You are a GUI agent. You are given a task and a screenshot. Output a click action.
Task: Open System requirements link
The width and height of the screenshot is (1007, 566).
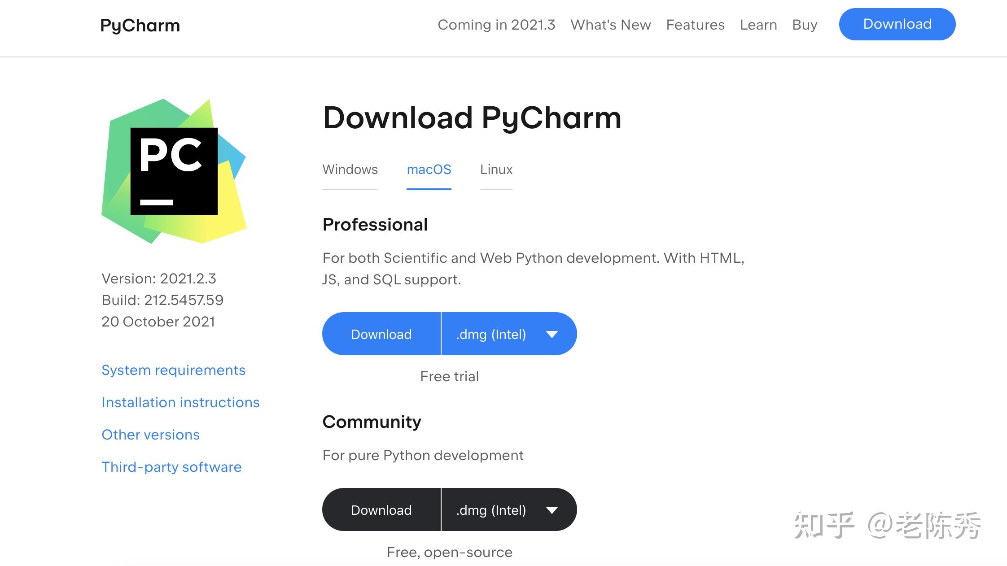pyautogui.click(x=173, y=370)
